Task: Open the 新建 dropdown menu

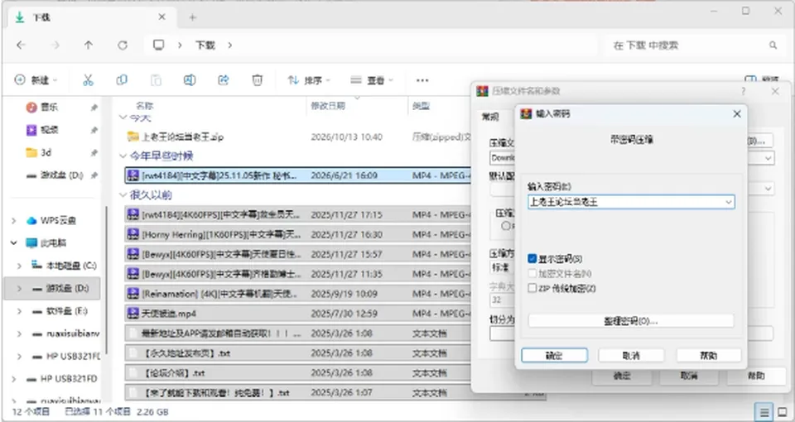Action: [36, 80]
